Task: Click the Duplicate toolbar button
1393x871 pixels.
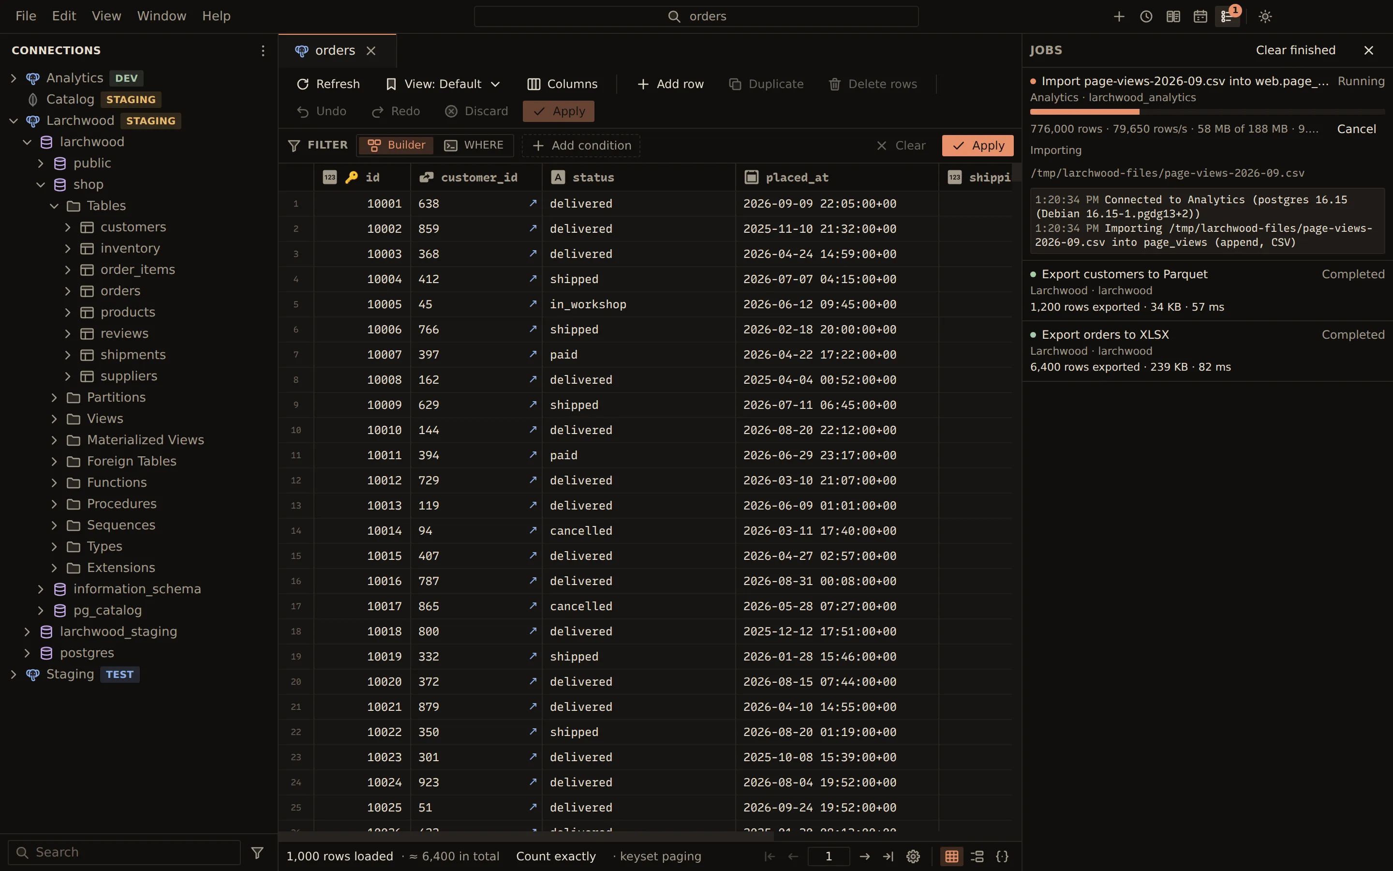Action: (766, 84)
